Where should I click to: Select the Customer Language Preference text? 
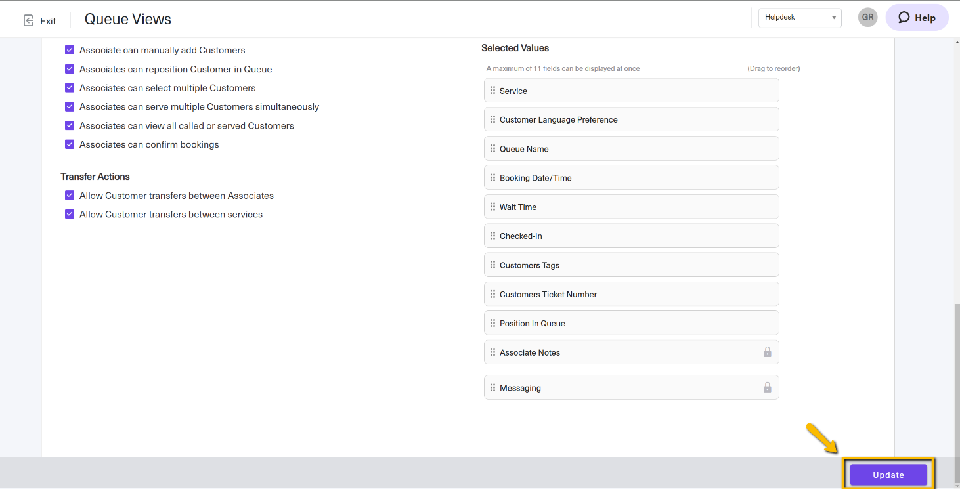click(x=559, y=120)
